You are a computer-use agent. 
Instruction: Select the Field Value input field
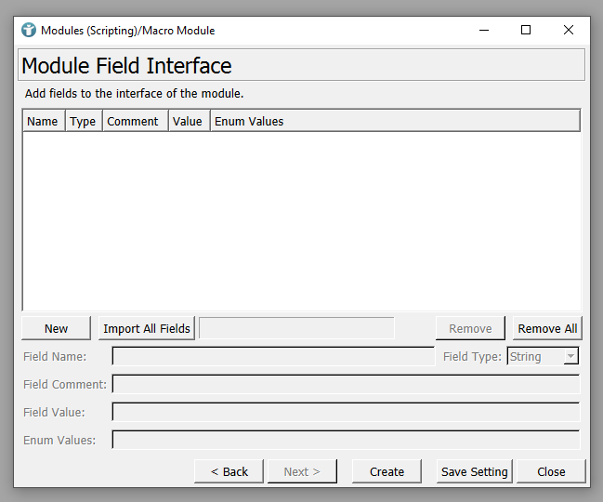point(345,412)
